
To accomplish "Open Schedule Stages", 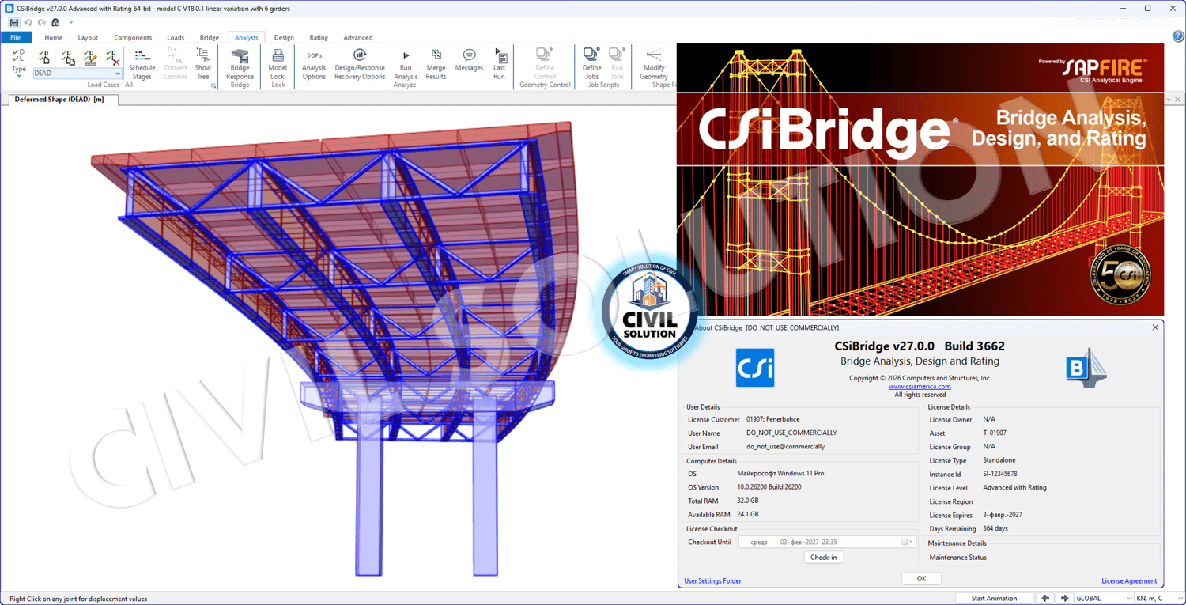I will click(x=142, y=64).
